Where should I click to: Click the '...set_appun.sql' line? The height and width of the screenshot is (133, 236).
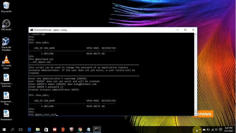pos(39,62)
